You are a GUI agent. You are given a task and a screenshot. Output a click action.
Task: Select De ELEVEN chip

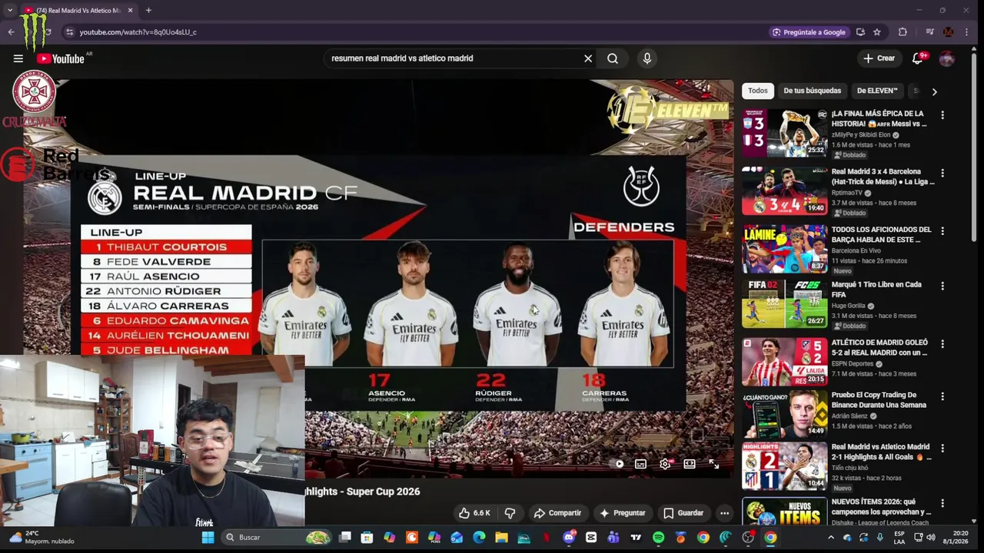click(877, 91)
